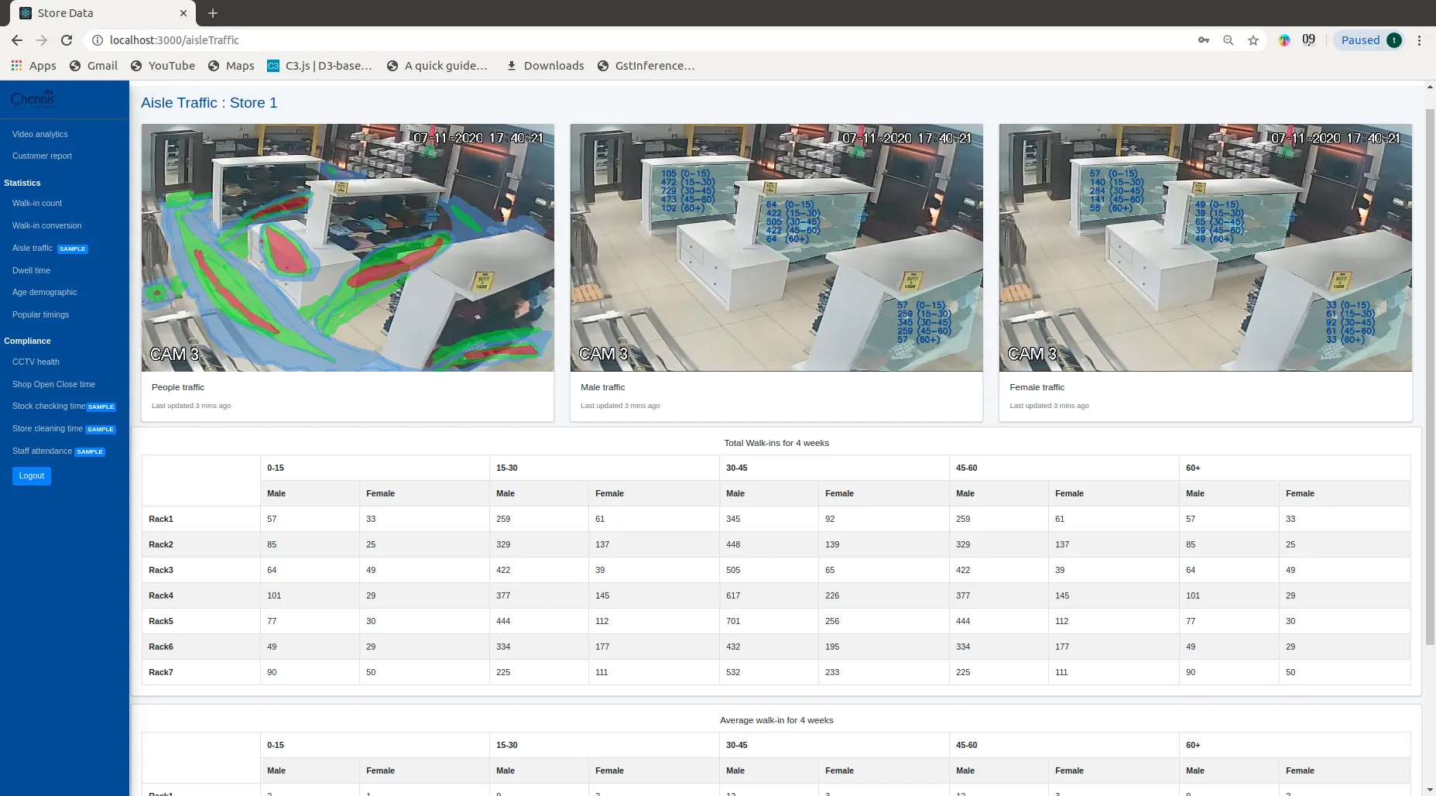The width and height of the screenshot is (1436, 796).
Task: Open a new browser tab
Action: (x=212, y=13)
